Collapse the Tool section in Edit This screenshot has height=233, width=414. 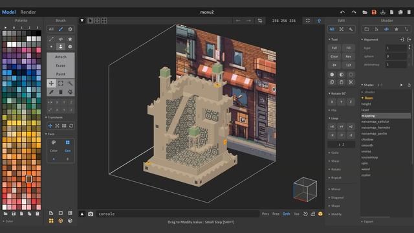point(333,39)
